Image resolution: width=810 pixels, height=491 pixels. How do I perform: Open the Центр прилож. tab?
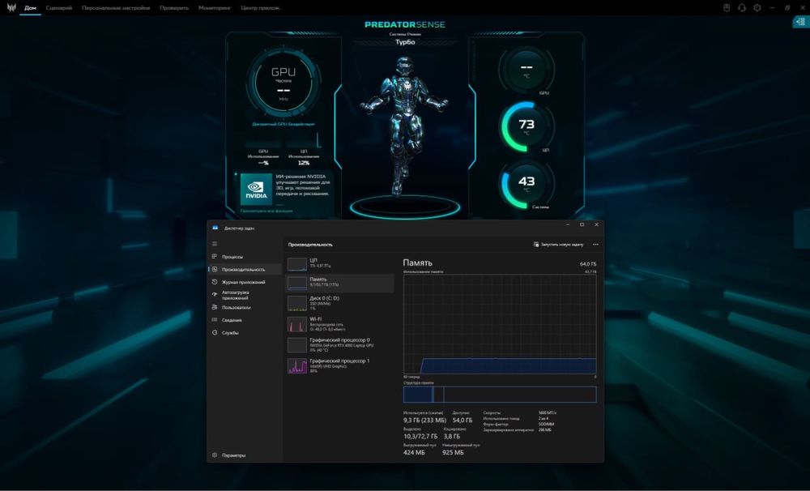tap(260, 8)
